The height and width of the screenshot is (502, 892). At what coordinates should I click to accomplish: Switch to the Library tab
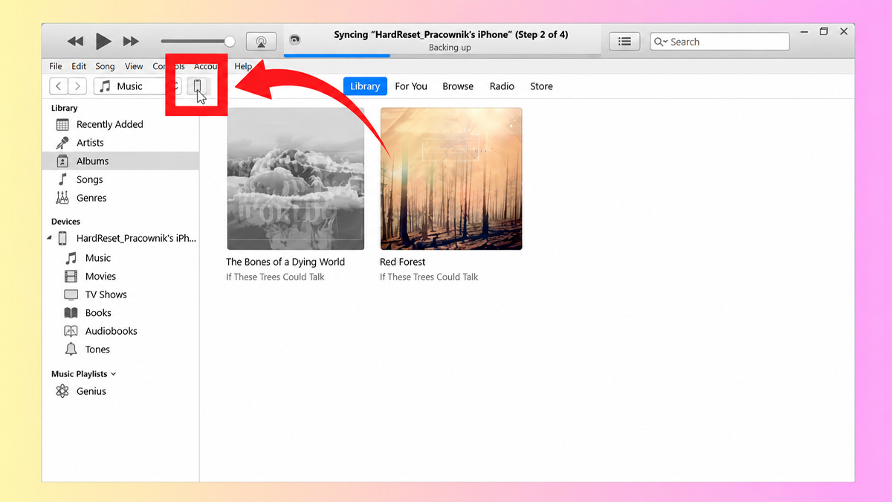tap(365, 86)
